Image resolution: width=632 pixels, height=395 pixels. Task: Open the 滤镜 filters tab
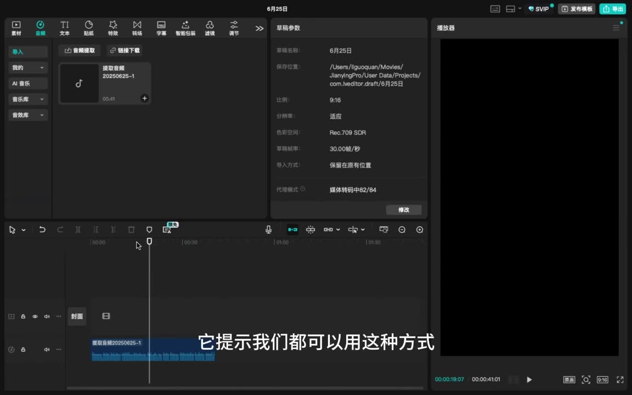210,28
